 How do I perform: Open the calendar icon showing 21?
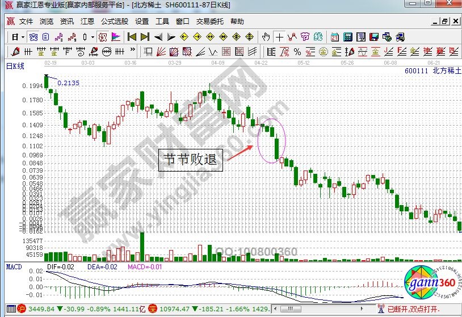pos(335,37)
